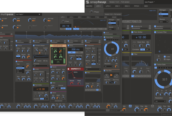The height and width of the screenshot is (116, 172).
Task: Click the WET macro knob
Action: (x=14, y=20)
